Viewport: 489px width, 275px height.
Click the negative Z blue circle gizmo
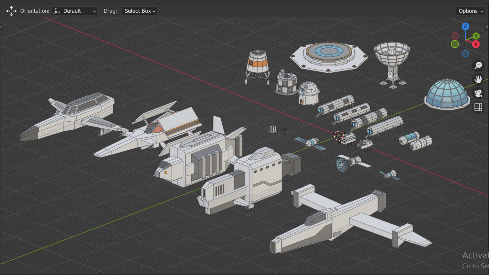(x=465, y=54)
